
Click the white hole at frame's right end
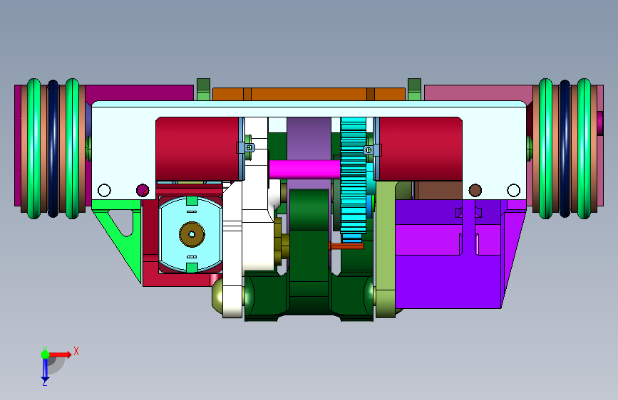[513, 190]
